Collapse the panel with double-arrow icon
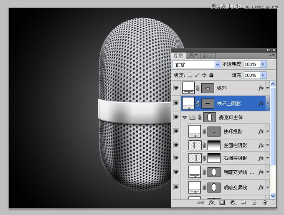 (268, 50)
